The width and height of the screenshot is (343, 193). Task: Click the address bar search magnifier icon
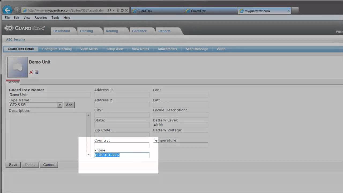pos(109,10)
